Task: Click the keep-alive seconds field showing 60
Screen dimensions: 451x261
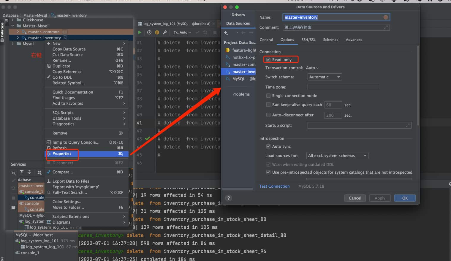Action: point(333,105)
